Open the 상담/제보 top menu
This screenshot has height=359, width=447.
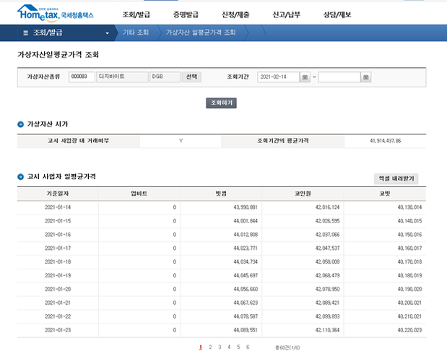coord(337,14)
